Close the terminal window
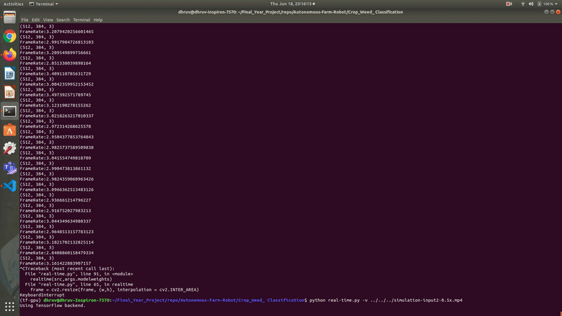This screenshot has height=316, width=562. [x=558, y=12]
